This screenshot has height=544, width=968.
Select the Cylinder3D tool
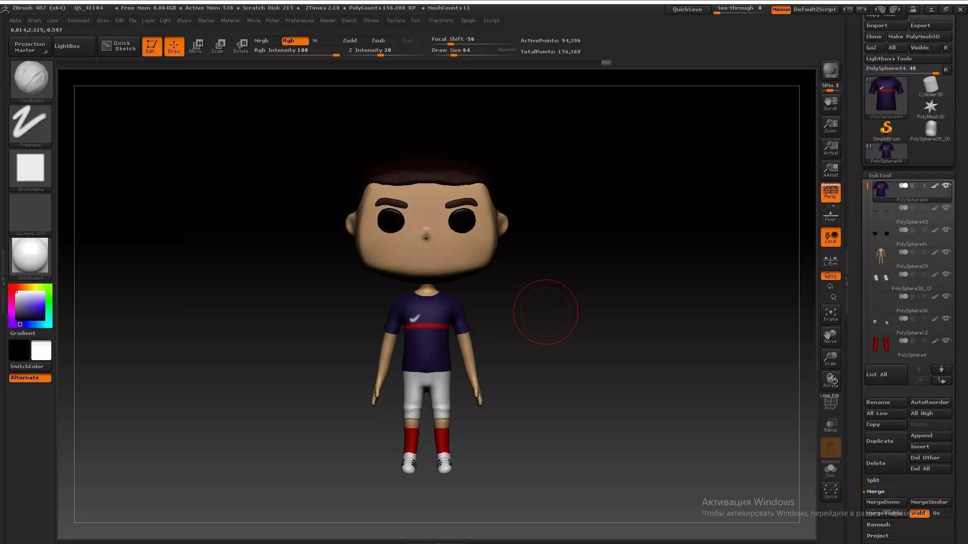[x=931, y=87]
